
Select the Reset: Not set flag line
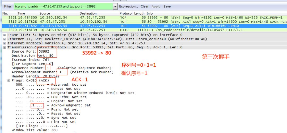[x=48, y=114]
